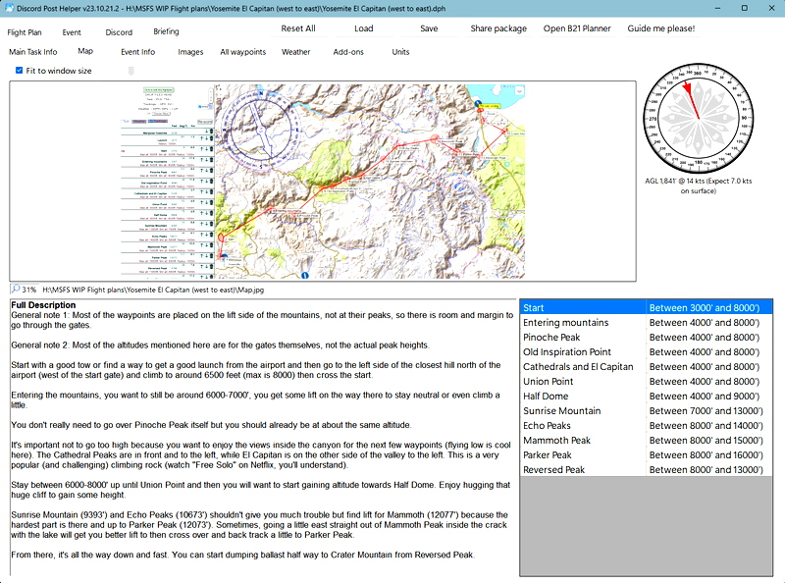Switch to the Weather tab

pyautogui.click(x=296, y=52)
